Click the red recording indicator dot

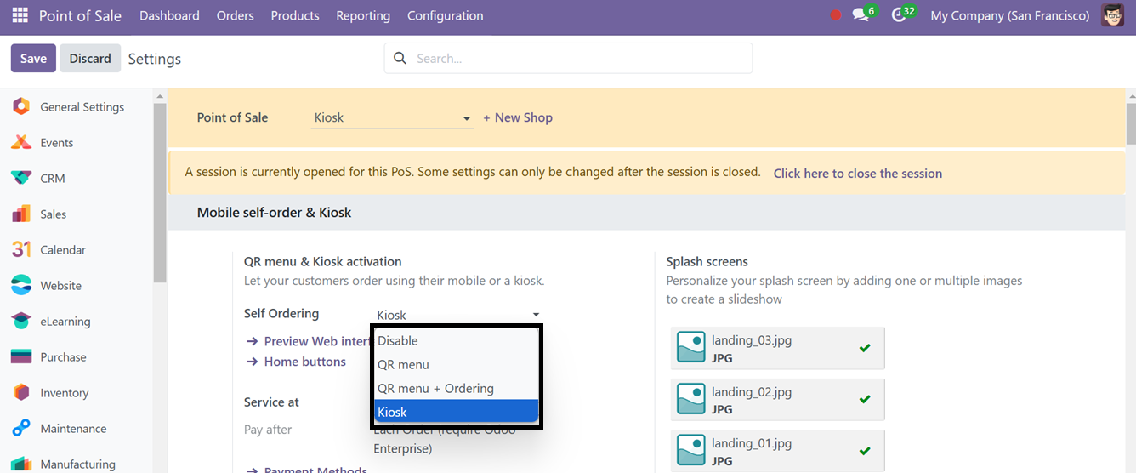click(836, 15)
